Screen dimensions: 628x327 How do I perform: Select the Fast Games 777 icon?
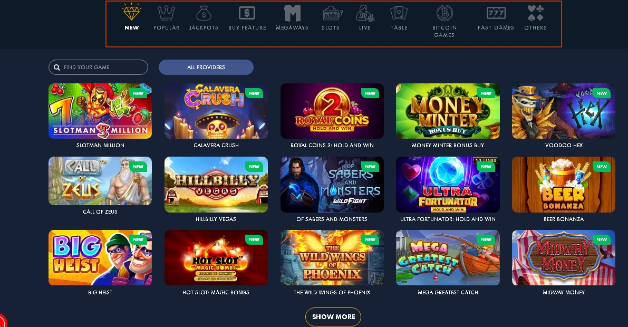(496, 13)
